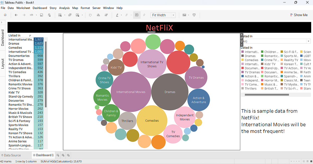Click the Swap Rows and Columns icon
The image size is (313, 164).
(91, 15)
